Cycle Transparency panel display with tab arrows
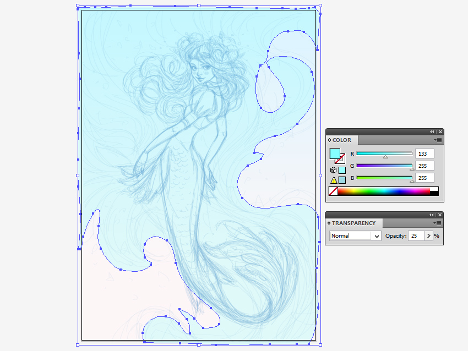Viewport: 468px width, 351px height. click(329, 223)
